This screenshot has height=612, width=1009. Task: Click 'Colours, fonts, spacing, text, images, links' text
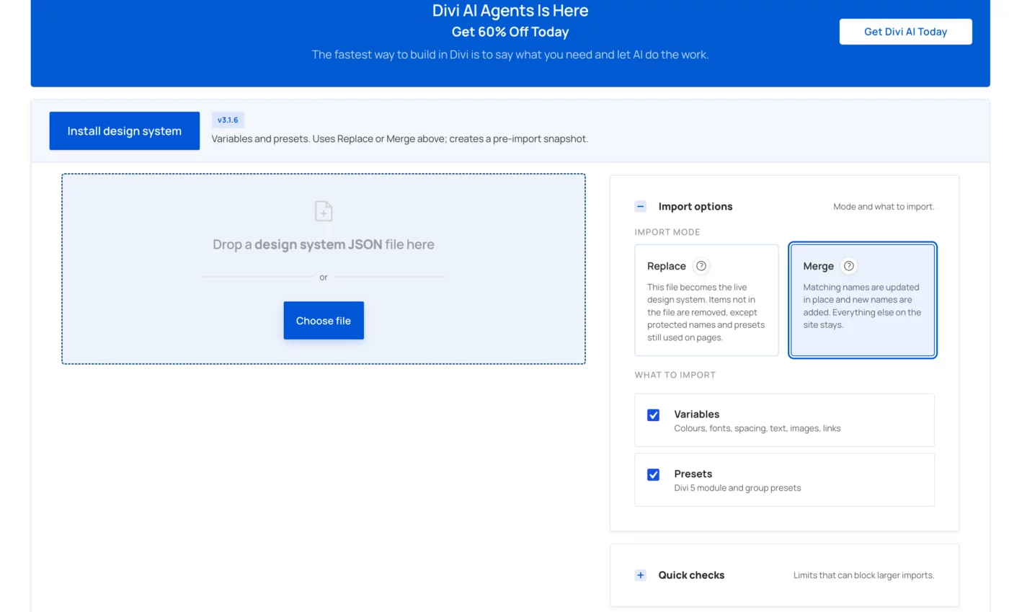click(757, 428)
